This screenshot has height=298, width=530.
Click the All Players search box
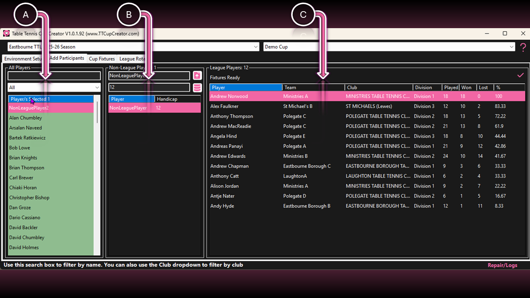point(54,76)
